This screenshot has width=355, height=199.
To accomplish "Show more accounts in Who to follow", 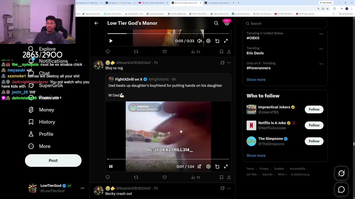I will click(256, 155).
